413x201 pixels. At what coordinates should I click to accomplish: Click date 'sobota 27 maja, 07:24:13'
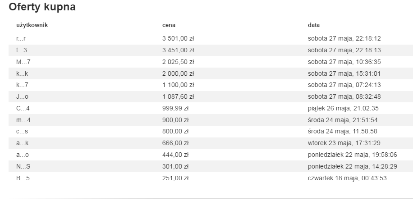pos(344,85)
